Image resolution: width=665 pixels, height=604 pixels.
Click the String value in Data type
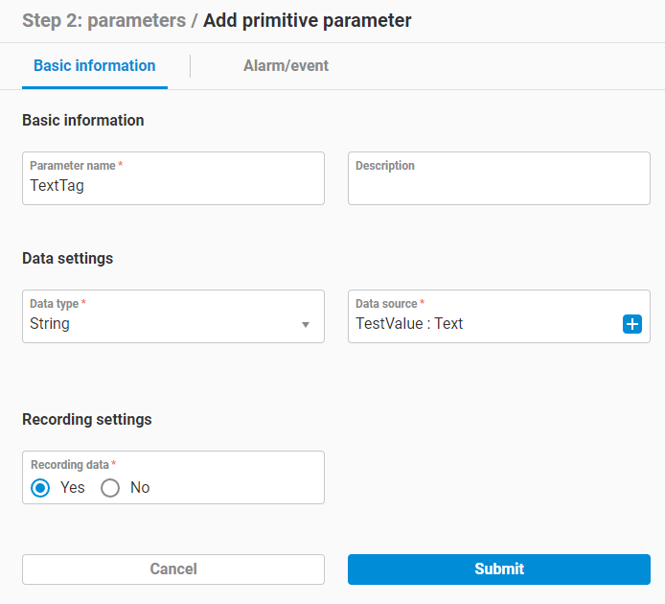pos(50,324)
